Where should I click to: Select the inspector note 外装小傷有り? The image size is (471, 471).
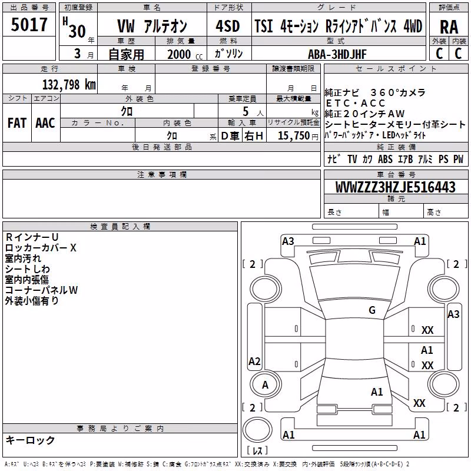[x=32, y=300]
